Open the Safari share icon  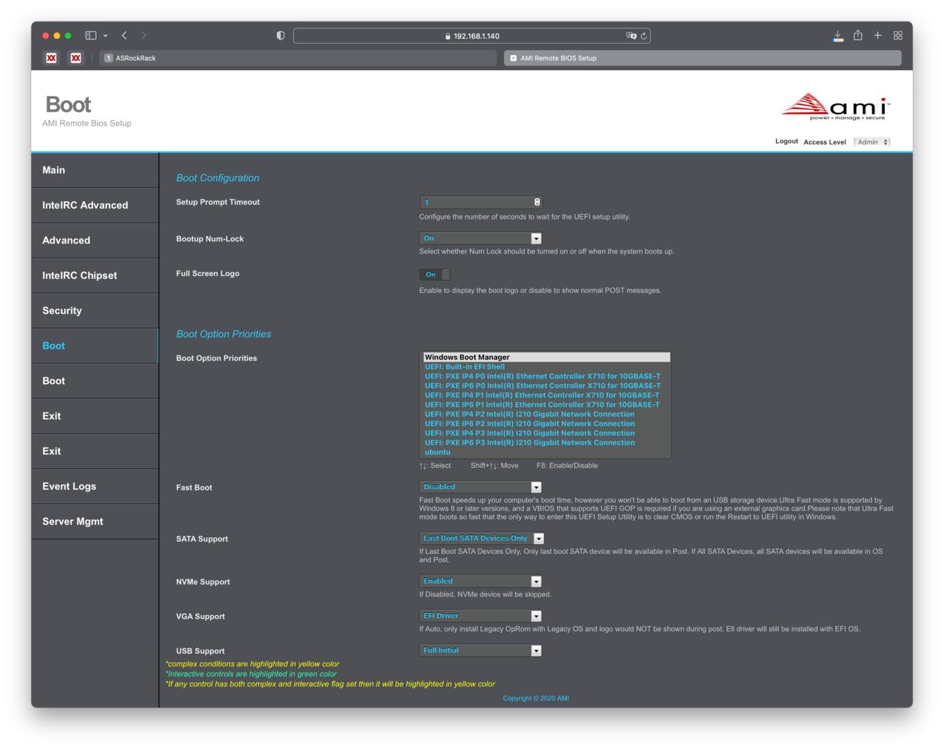[x=858, y=35]
